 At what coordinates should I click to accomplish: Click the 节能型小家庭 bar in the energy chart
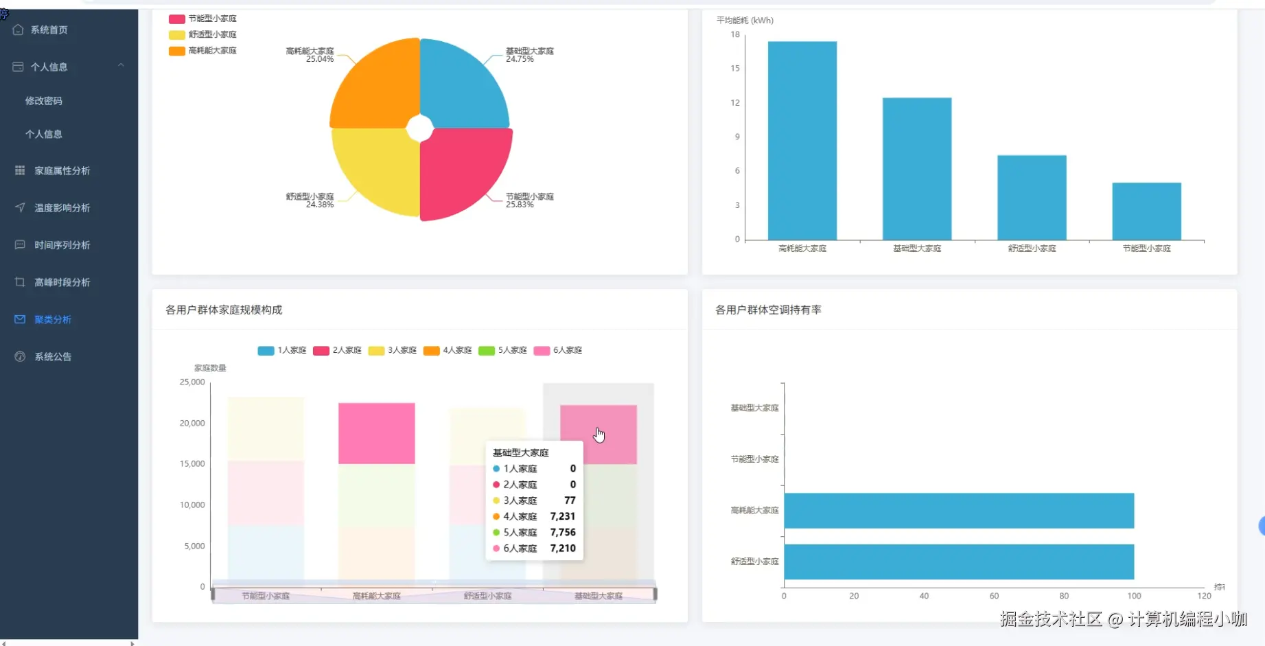(1146, 211)
